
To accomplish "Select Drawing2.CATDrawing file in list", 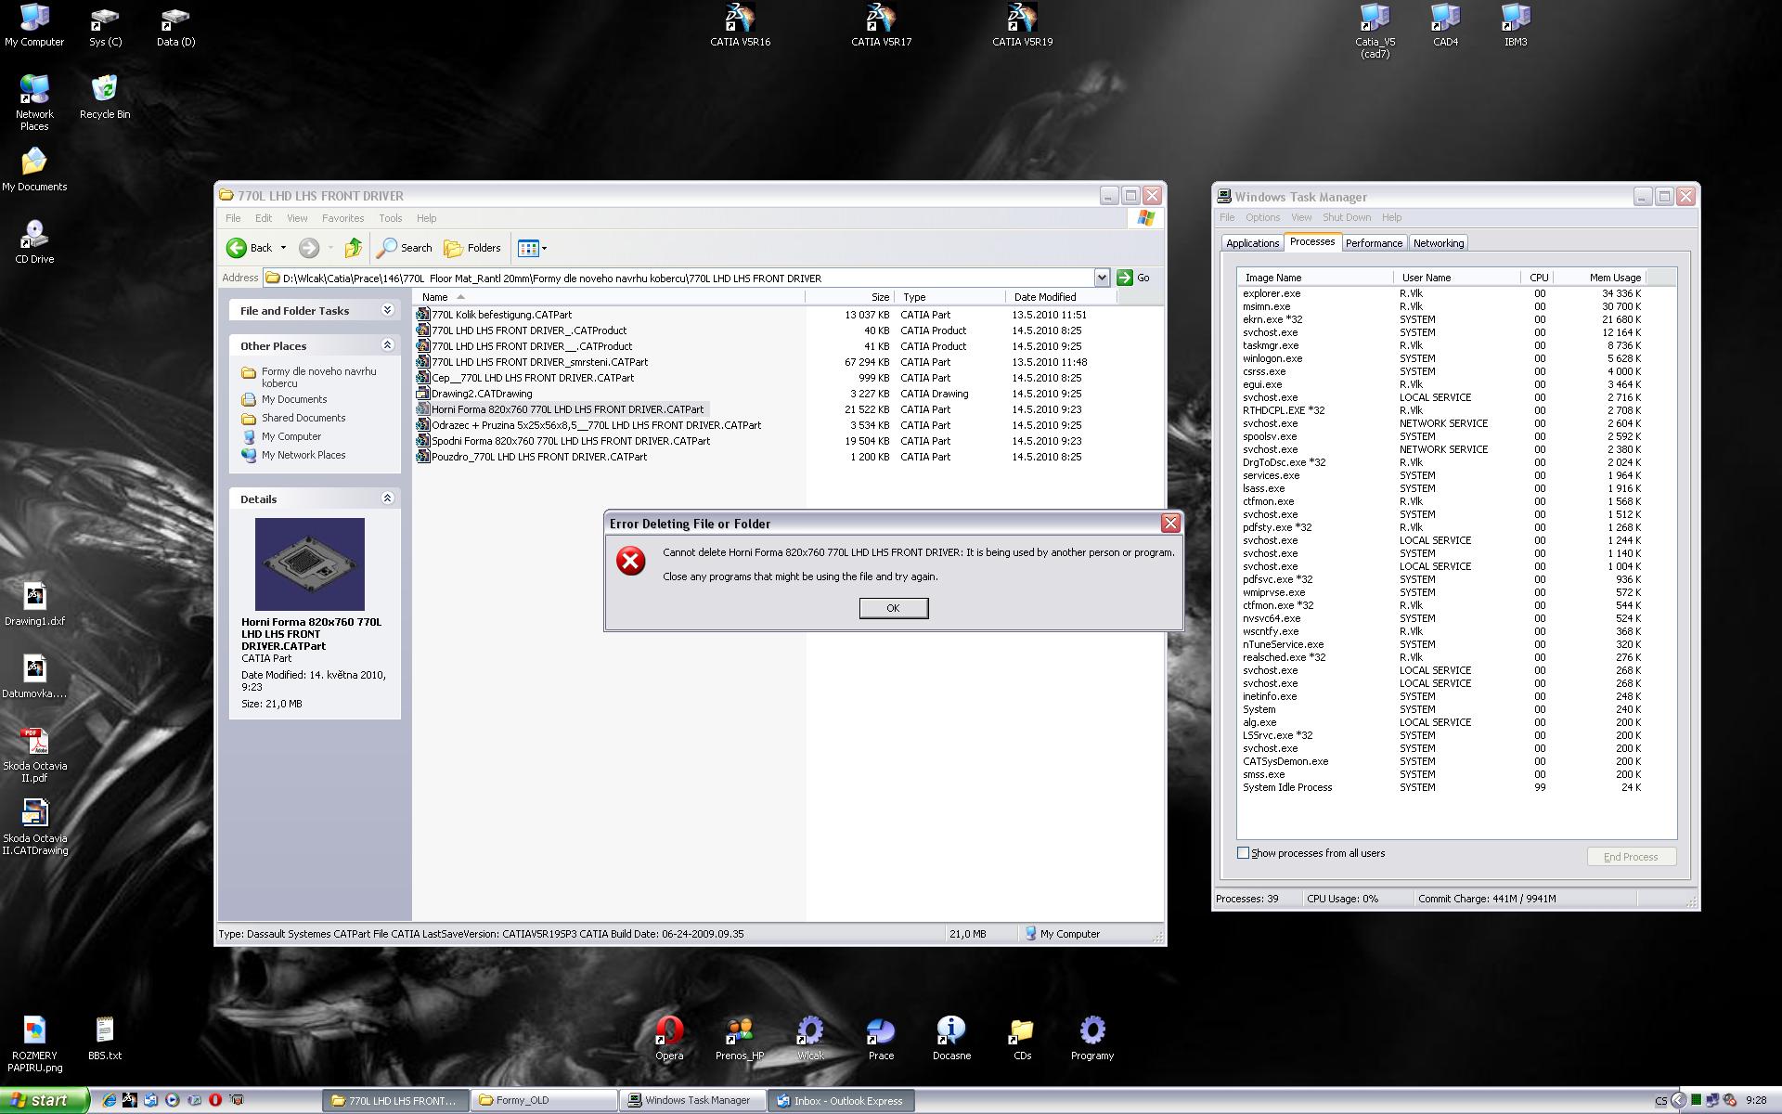I will coord(482,394).
